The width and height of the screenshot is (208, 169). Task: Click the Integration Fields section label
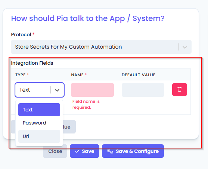(x=32, y=63)
